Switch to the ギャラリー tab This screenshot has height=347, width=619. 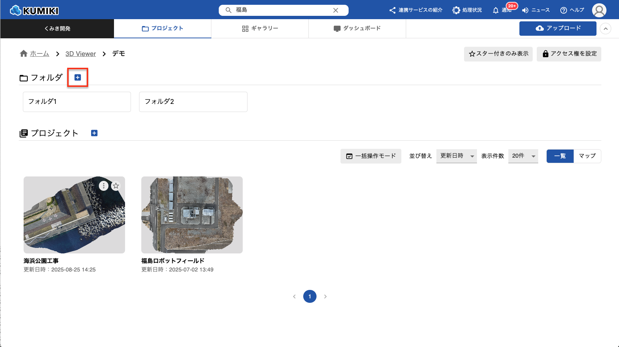pyautogui.click(x=260, y=29)
